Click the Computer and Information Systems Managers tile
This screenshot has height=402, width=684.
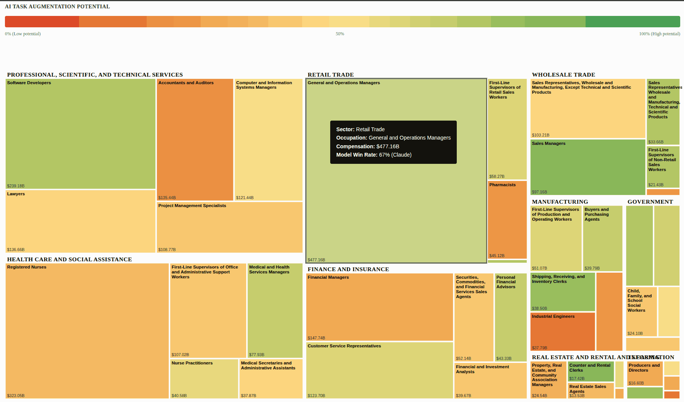[x=268, y=140]
